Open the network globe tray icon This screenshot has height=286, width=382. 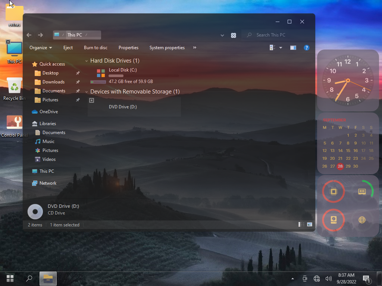(x=317, y=279)
